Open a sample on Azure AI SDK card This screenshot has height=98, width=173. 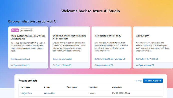145,65
